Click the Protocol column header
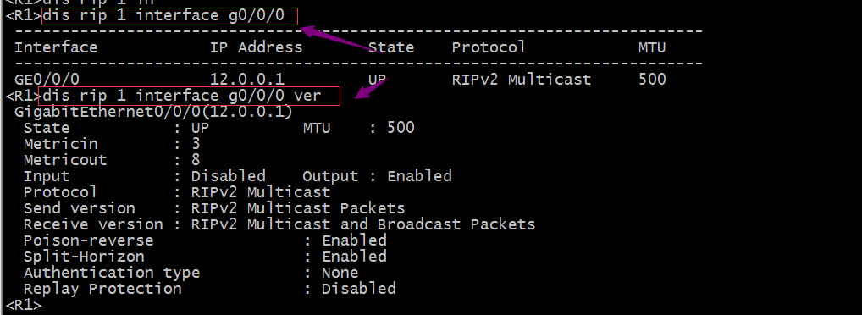Image resolution: width=862 pixels, height=315 pixels. [489, 47]
